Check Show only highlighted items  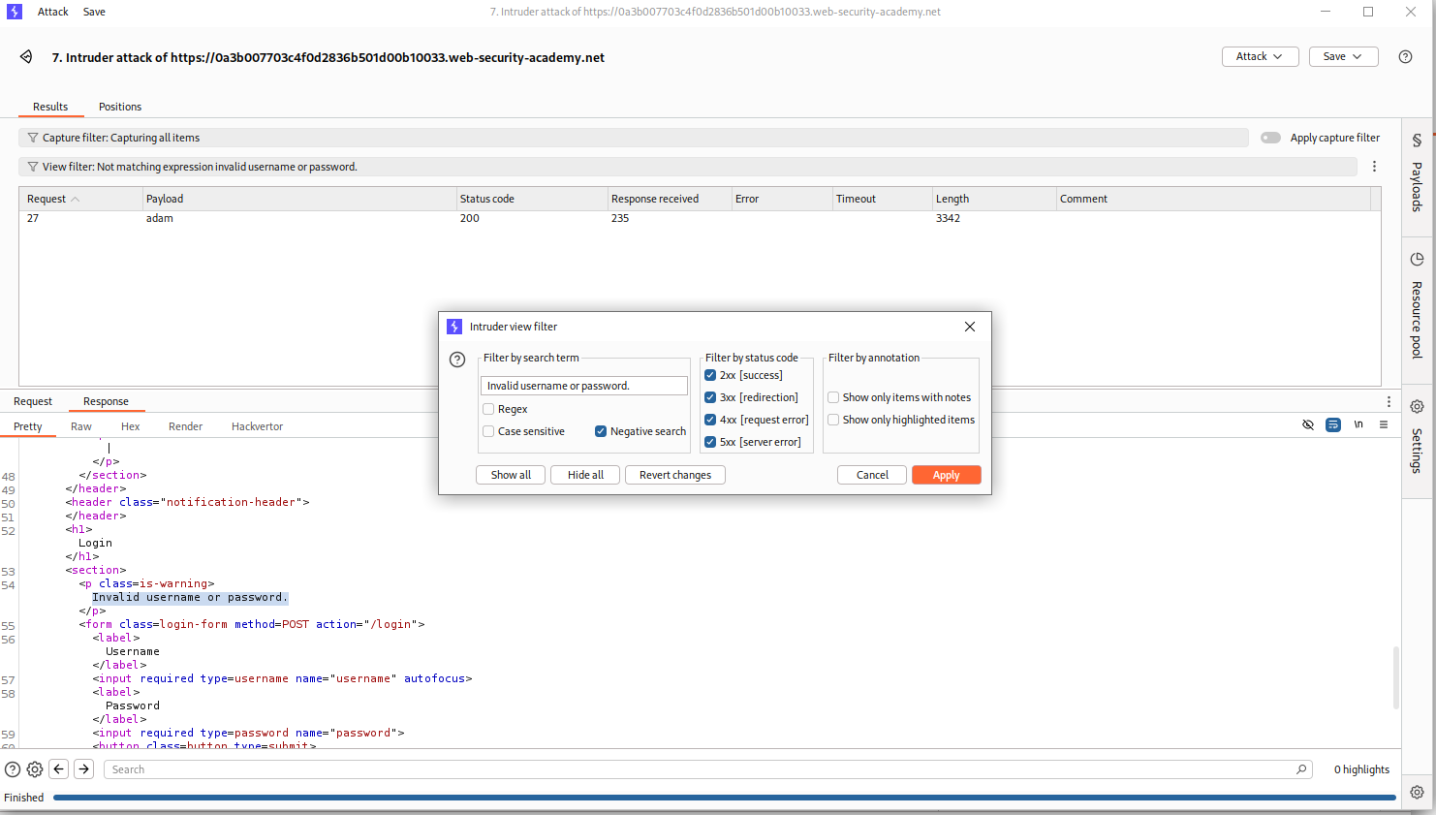coord(833,420)
